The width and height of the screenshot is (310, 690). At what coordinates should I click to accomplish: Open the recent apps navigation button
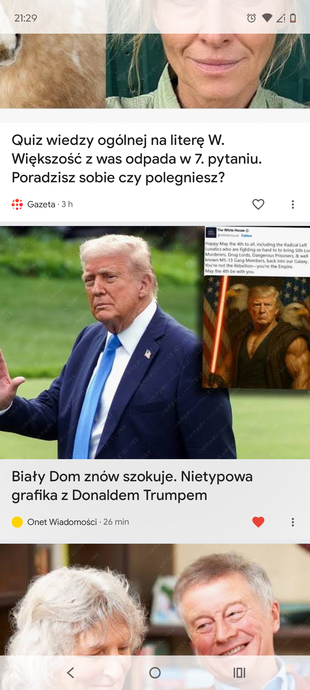point(239,673)
